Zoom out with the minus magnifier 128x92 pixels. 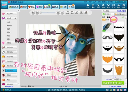[37, 13]
